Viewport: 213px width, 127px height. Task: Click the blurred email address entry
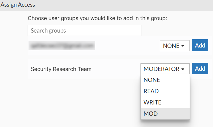point(62,46)
